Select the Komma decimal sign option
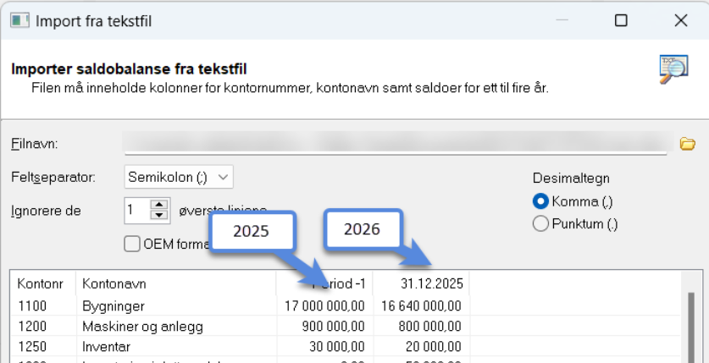The width and height of the screenshot is (709, 363). [x=540, y=201]
